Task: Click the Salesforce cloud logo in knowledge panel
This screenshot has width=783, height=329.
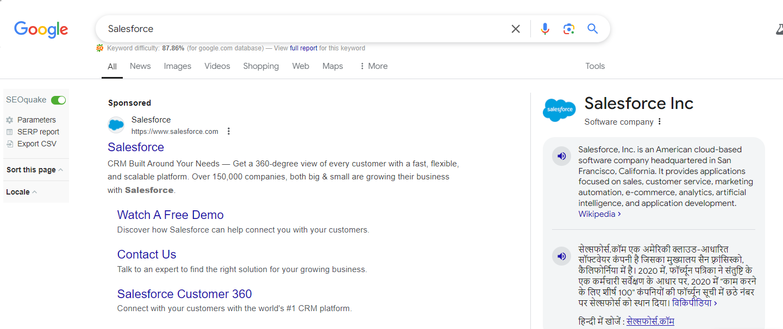Action: tap(559, 110)
